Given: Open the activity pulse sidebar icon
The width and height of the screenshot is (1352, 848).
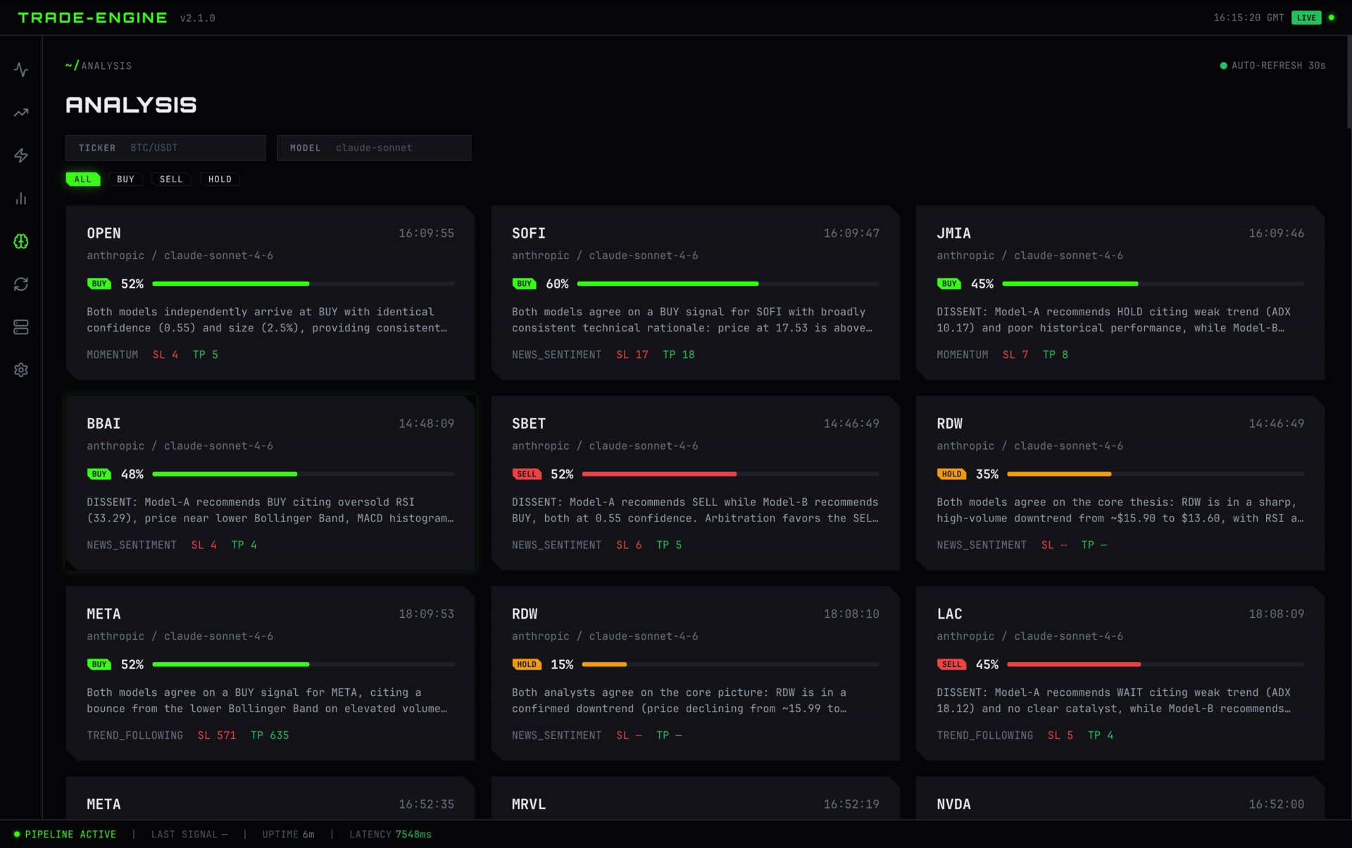Looking at the screenshot, I should tap(21, 70).
